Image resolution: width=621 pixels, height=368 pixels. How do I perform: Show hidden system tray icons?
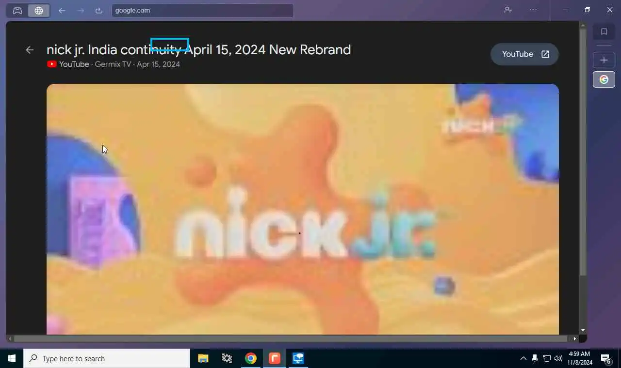coord(523,358)
